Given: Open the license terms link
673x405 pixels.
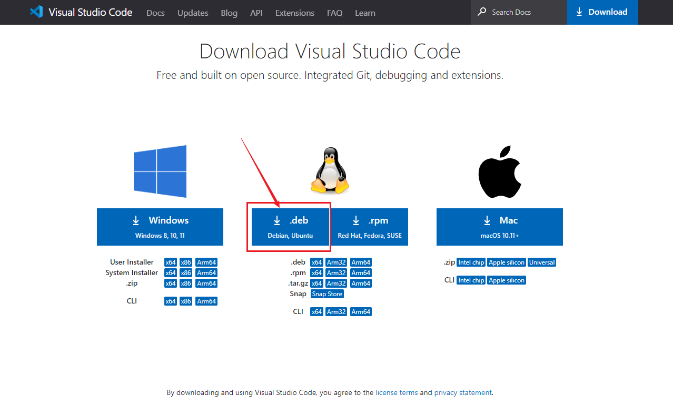Looking at the screenshot, I should (x=397, y=392).
